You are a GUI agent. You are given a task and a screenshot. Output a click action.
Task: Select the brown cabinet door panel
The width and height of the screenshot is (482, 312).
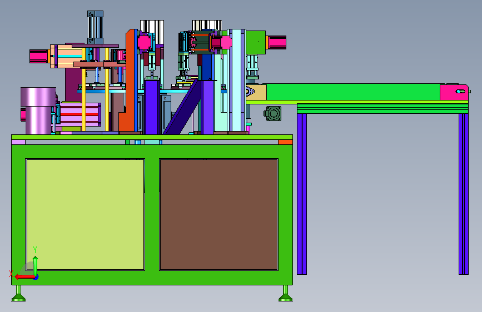(x=218, y=214)
